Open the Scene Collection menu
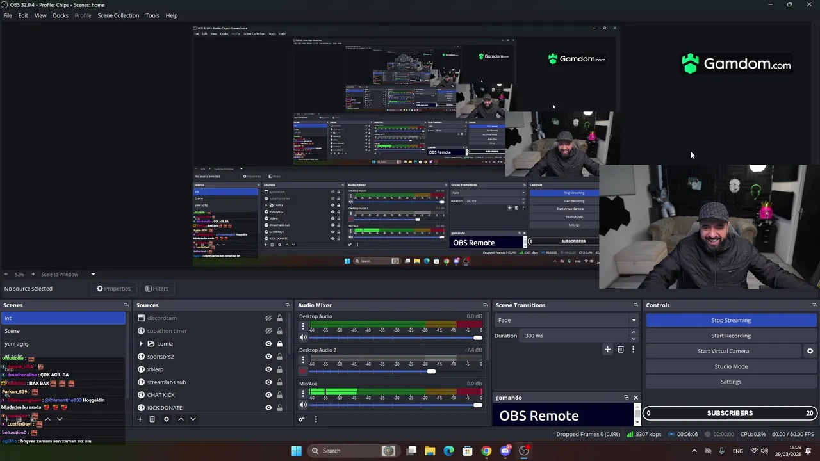Screen dimensions: 820x461 coord(118,15)
